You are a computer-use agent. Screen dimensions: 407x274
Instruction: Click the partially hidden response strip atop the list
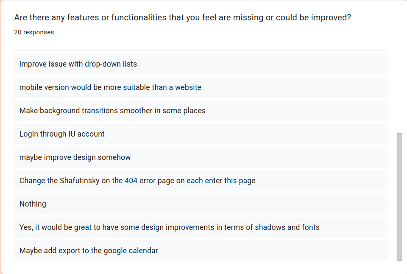click(201, 50)
